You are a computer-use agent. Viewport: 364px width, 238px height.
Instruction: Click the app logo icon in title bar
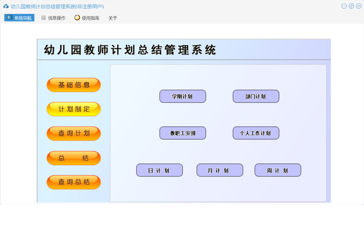point(6,6)
